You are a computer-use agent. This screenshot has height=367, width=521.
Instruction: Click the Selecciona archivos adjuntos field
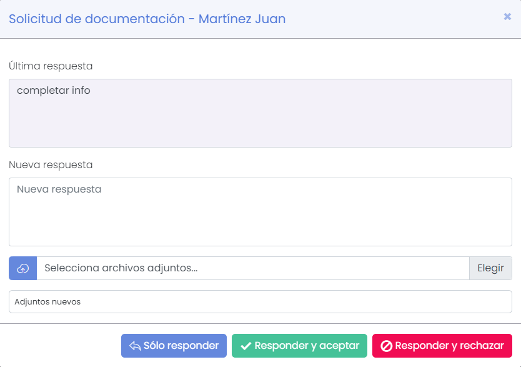click(x=250, y=268)
